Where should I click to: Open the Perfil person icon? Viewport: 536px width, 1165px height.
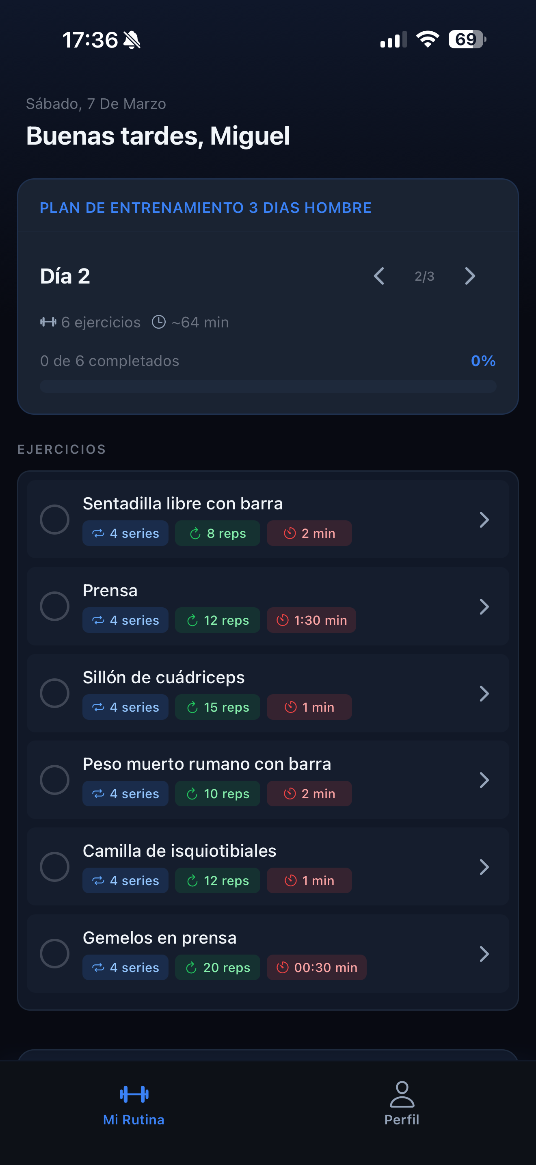[x=402, y=1094]
